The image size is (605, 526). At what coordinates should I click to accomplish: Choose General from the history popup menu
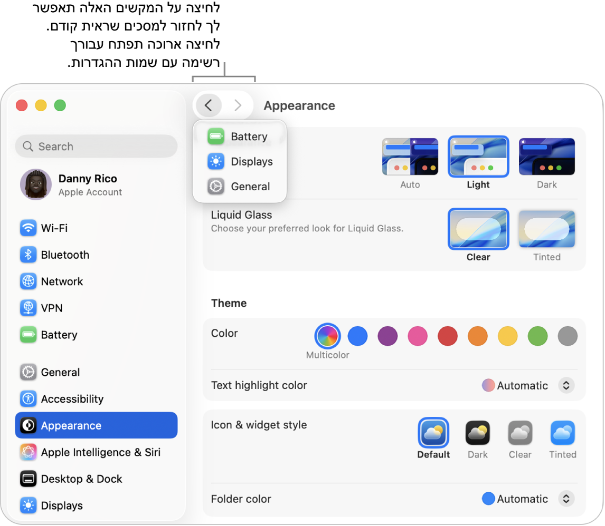(240, 187)
